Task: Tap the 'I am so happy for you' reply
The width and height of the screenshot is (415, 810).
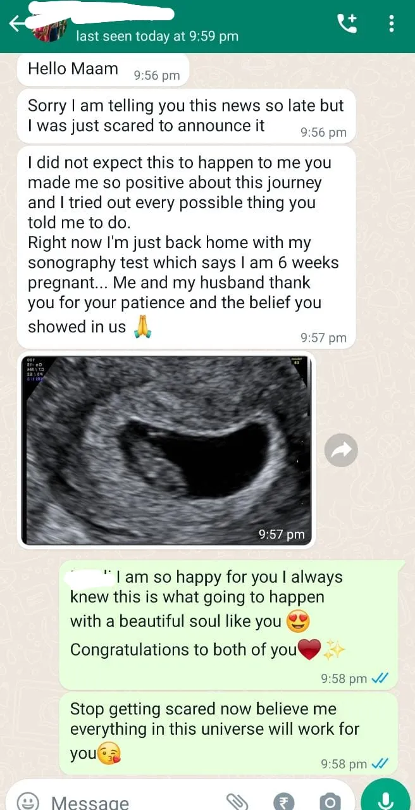Action: [x=228, y=625]
